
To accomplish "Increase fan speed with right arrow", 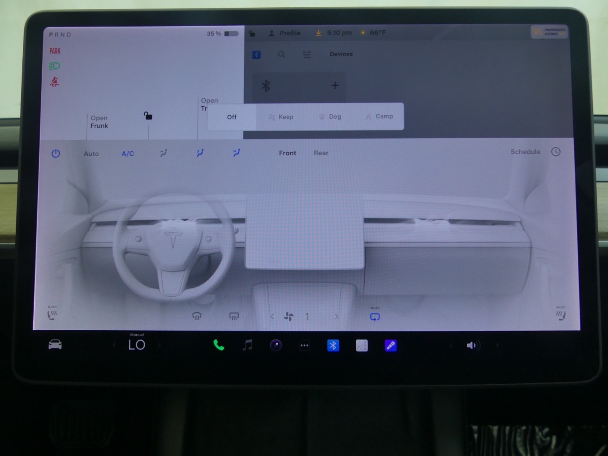I will pyautogui.click(x=337, y=317).
